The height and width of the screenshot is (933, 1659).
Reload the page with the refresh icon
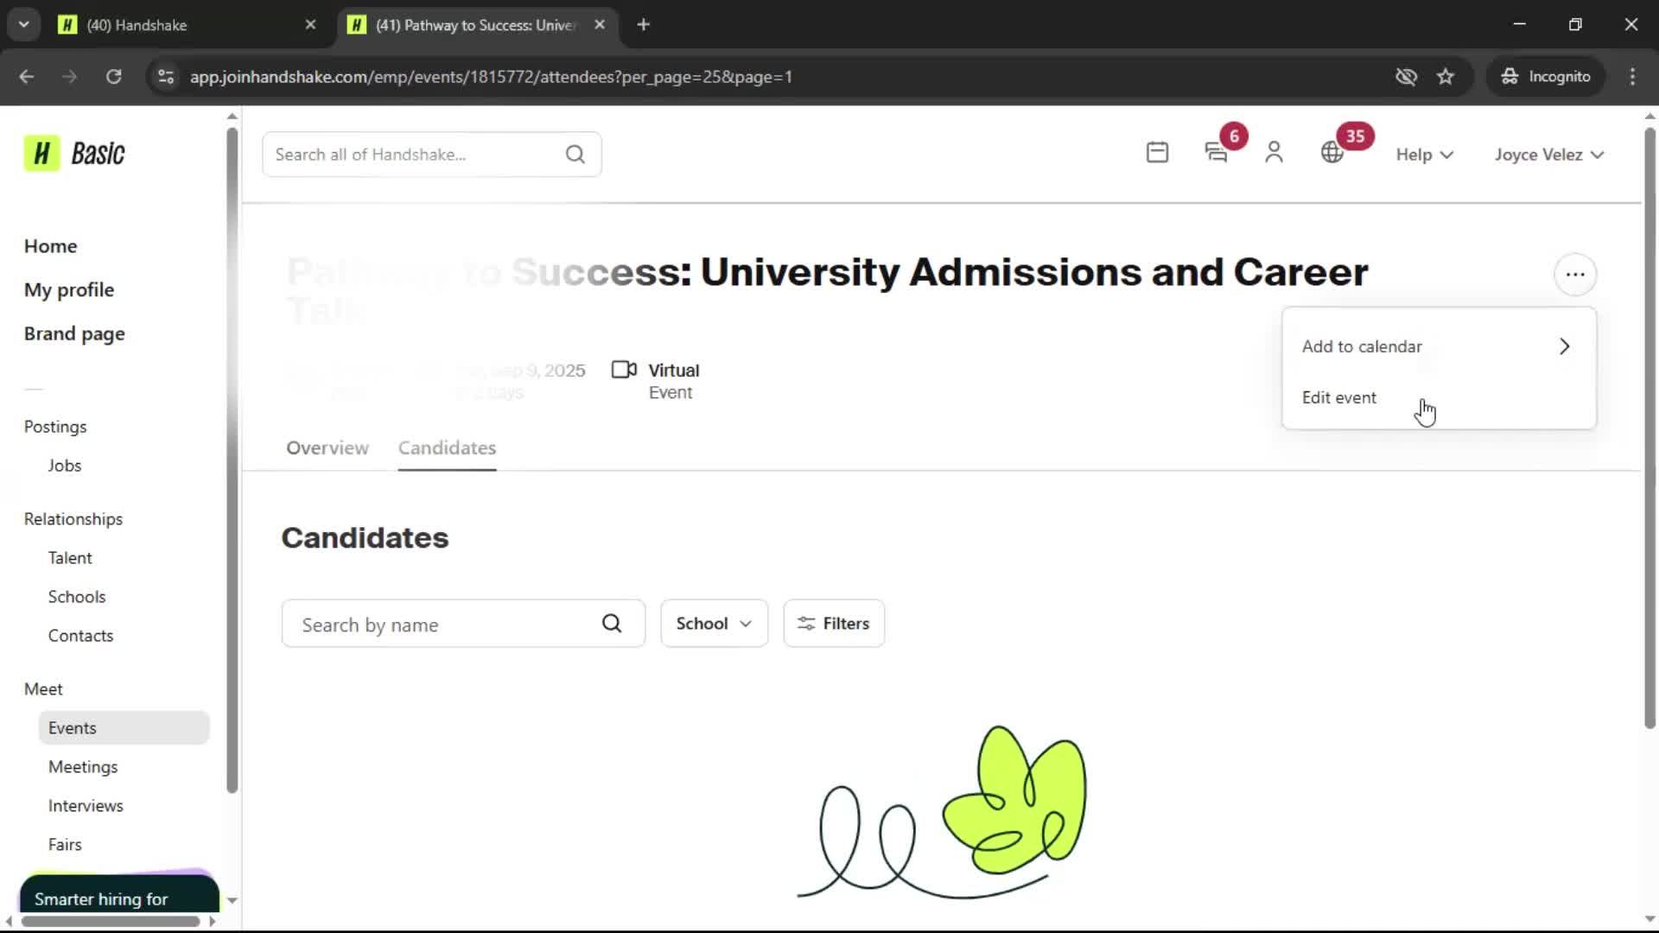point(113,77)
